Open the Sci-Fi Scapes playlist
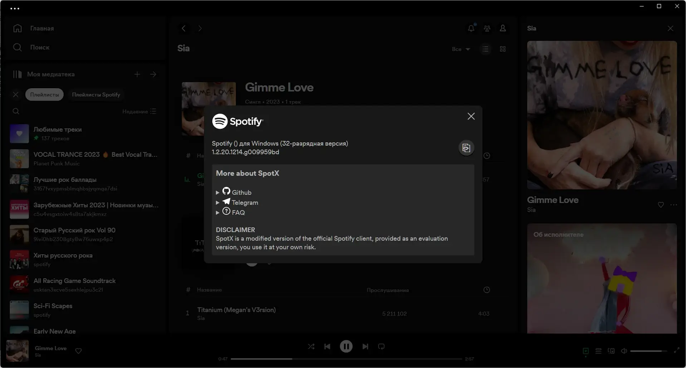Viewport: 686px width, 368px height. coord(84,310)
